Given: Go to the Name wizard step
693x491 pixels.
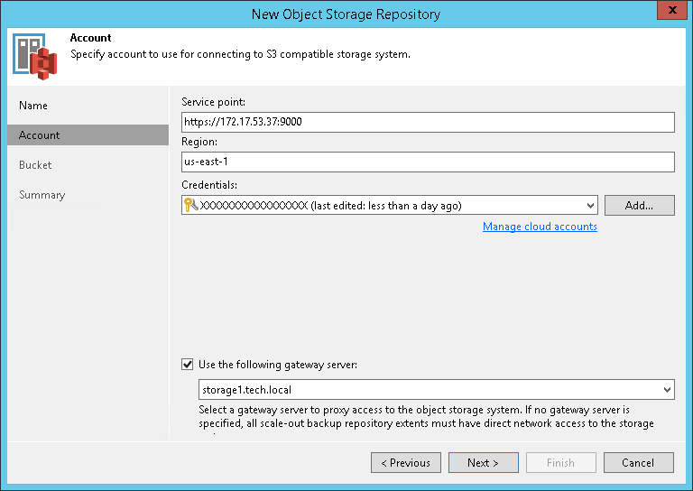Looking at the screenshot, I should pos(33,106).
